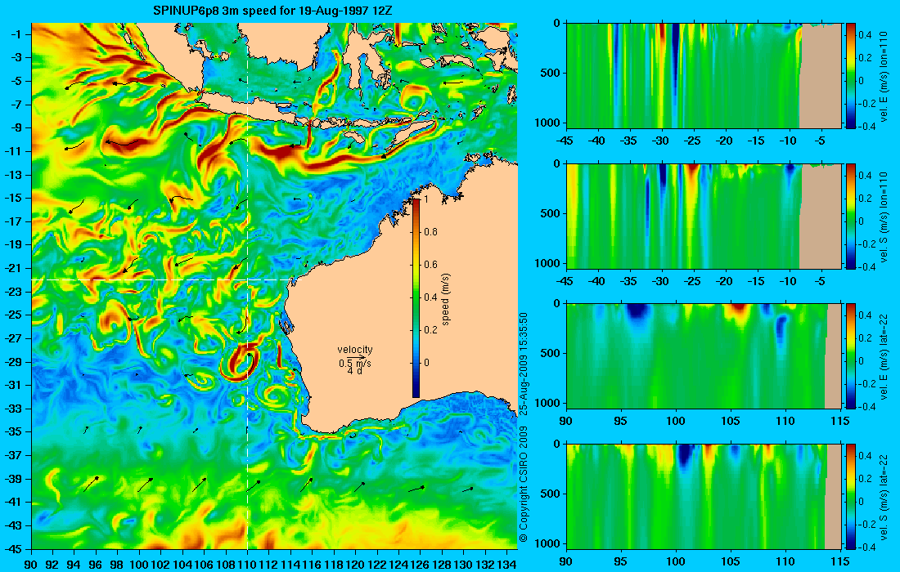Click the "vel. E (m/s) lat=-22" axis label
This screenshot has height=572, width=900.
(884, 356)
